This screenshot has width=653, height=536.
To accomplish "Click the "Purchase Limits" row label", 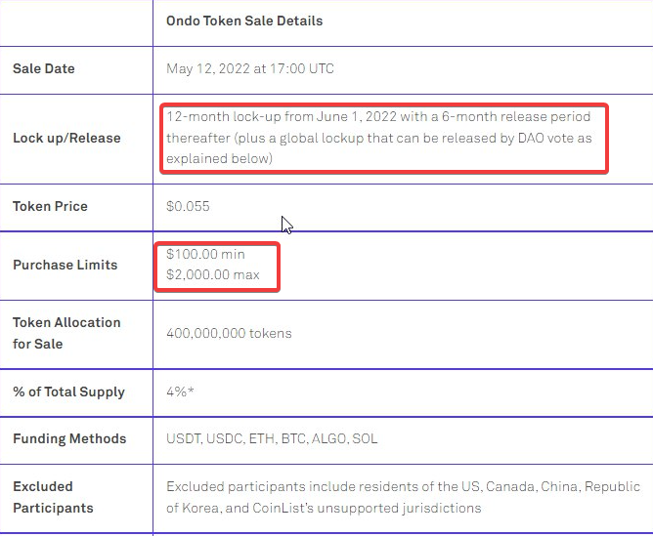I will coord(65,266).
